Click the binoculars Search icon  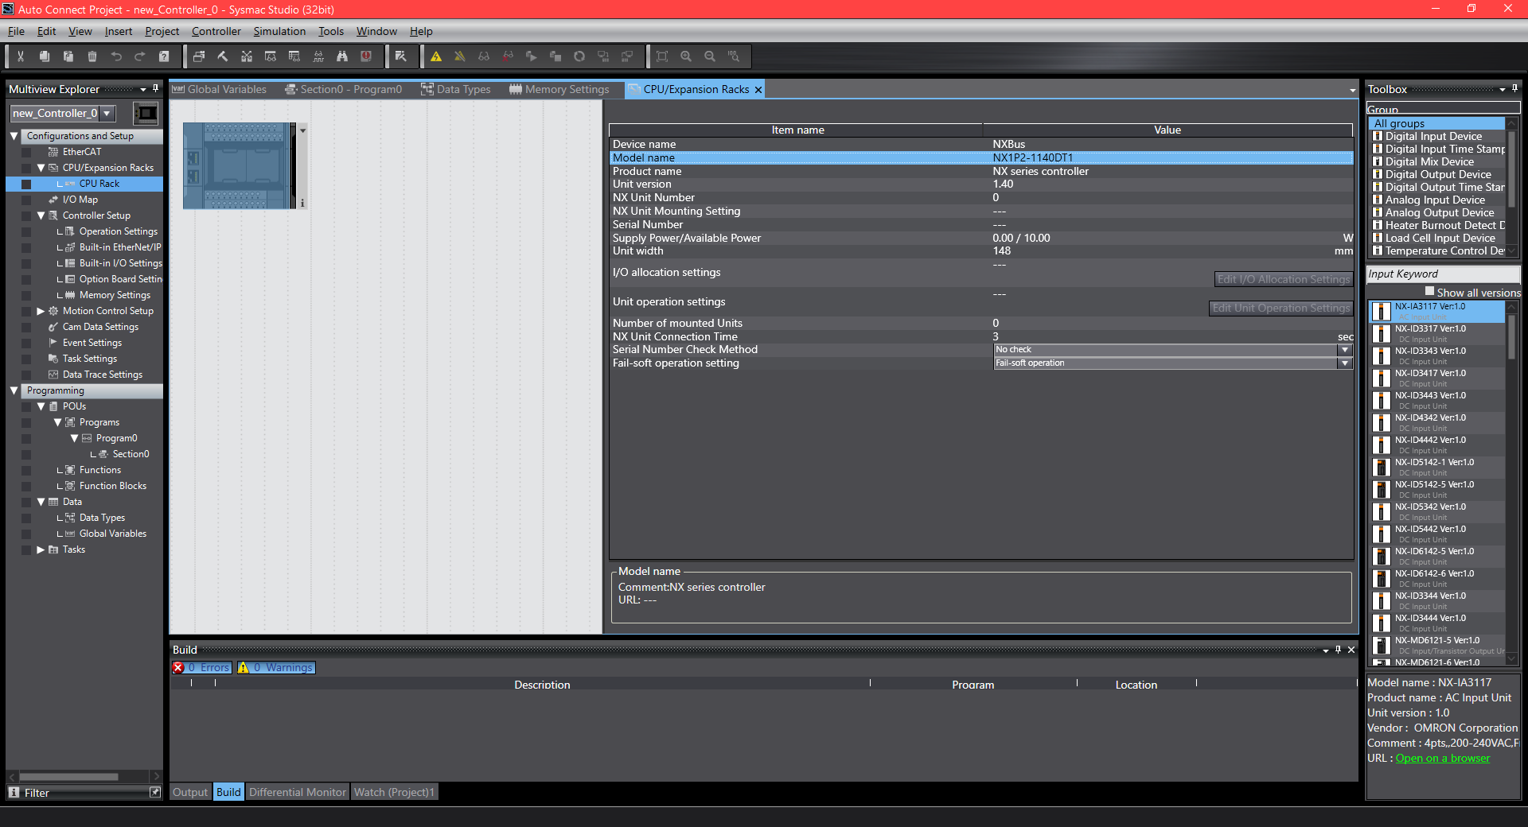(342, 56)
